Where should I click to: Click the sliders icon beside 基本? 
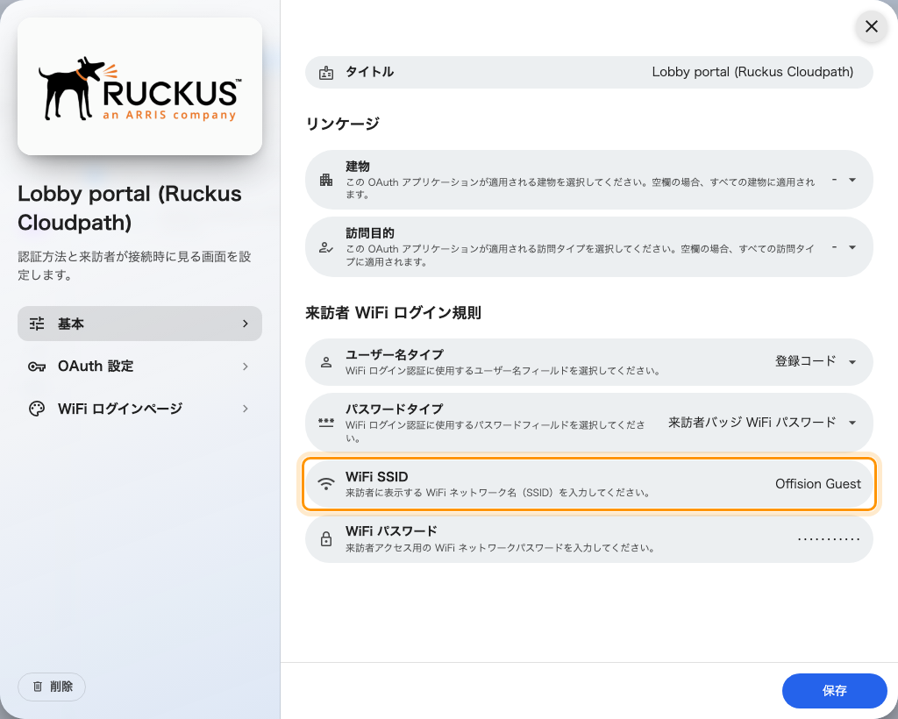point(37,324)
